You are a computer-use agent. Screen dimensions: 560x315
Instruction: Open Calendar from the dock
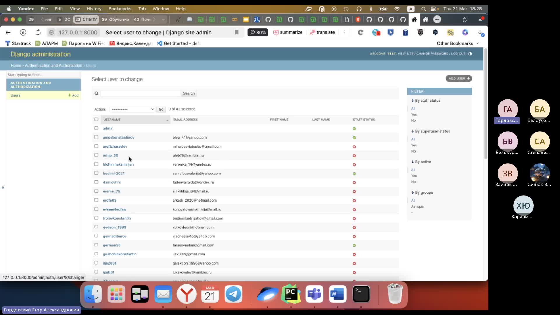pyautogui.click(x=210, y=294)
